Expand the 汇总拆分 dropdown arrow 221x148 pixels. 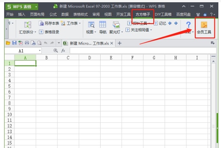(35, 32)
